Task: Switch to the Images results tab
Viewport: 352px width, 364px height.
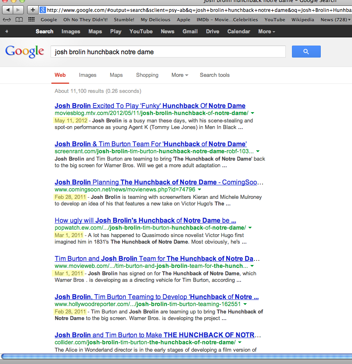Action: [88, 75]
